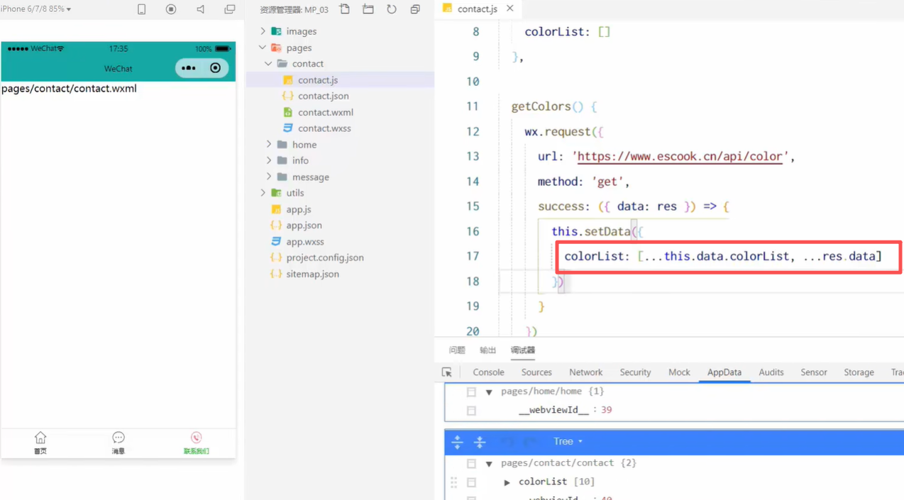
Task: Expand the colorList [10] array
Action: (x=507, y=482)
